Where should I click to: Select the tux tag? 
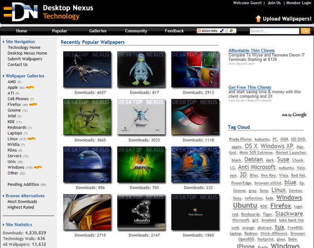click(x=279, y=227)
